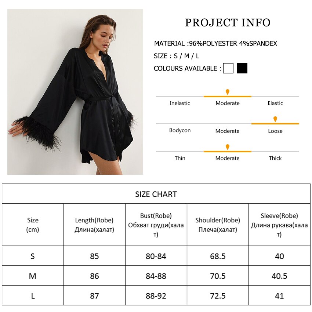The height and width of the screenshot is (312, 312).
Task: Click the Shoulder(Robe) column header
Action: click(x=218, y=225)
